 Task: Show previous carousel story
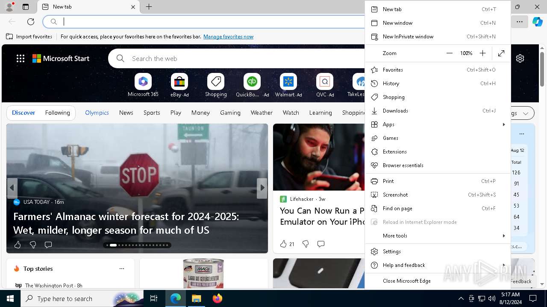(x=12, y=188)
